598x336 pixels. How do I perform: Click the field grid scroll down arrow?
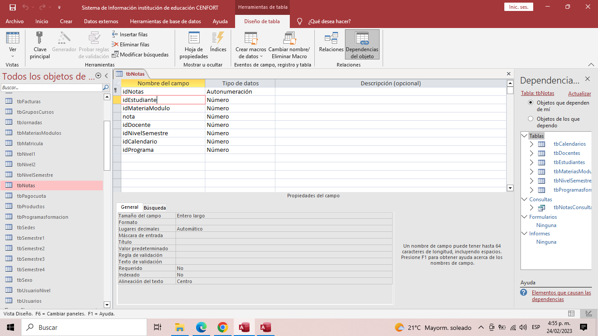(x=510, y=188)
